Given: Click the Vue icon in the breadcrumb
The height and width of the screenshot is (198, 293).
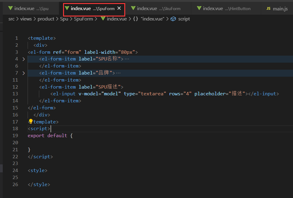Looking at the screenshot, I should point(103,19).
